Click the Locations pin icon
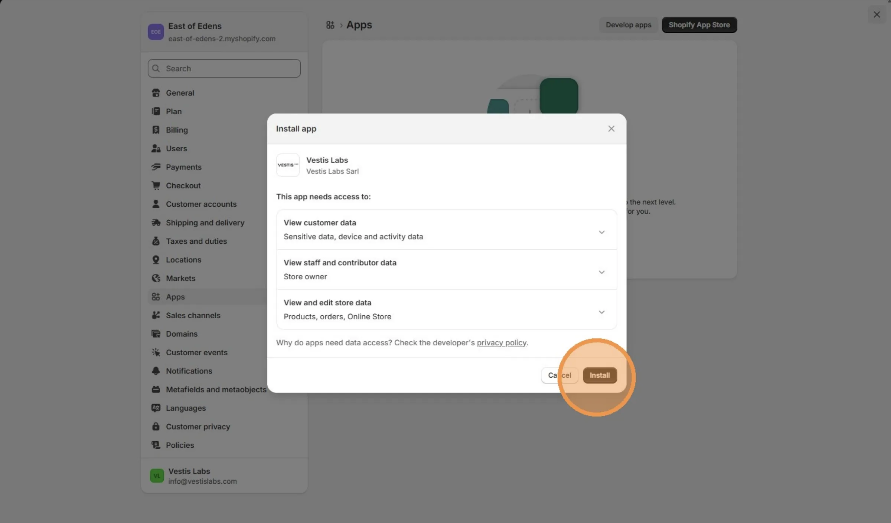This screenshot has height=523, width=891. click(x=156, y=260)
